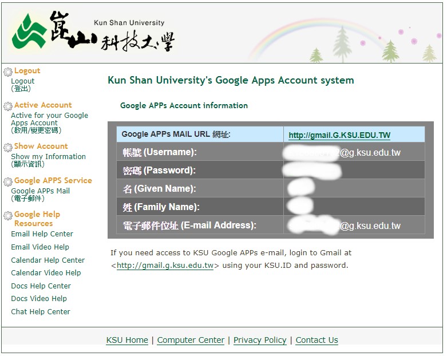The height and width of the screenshot is (356, 447).
Task: Click the Google APPS Service heading
Action: 53,180
